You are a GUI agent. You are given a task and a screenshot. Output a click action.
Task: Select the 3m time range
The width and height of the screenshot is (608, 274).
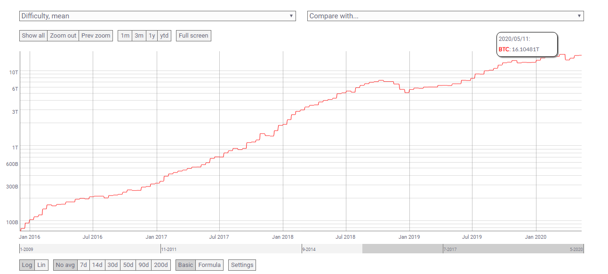(x=139, y=36)
